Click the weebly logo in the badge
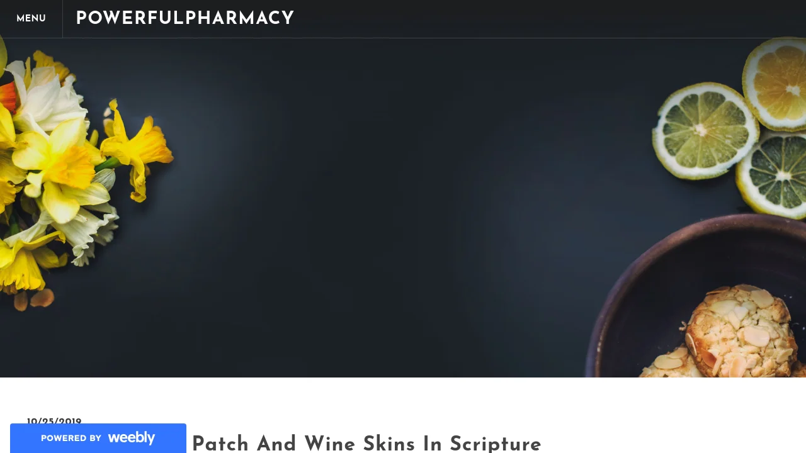Viewport: 806px width, 453px height. pyautogui.click(x=131, y=437)
